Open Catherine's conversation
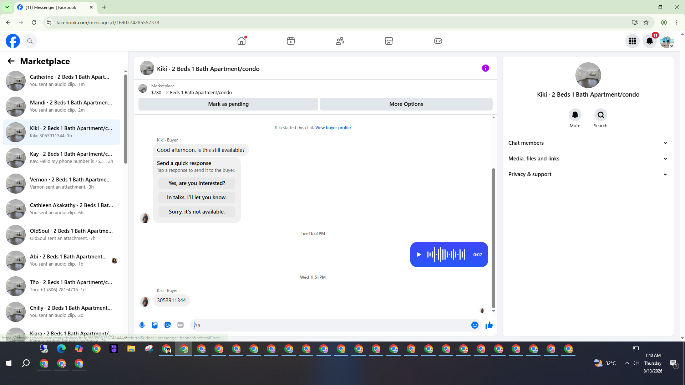Viewport: 685px width, 385px height. click(61, 81)
